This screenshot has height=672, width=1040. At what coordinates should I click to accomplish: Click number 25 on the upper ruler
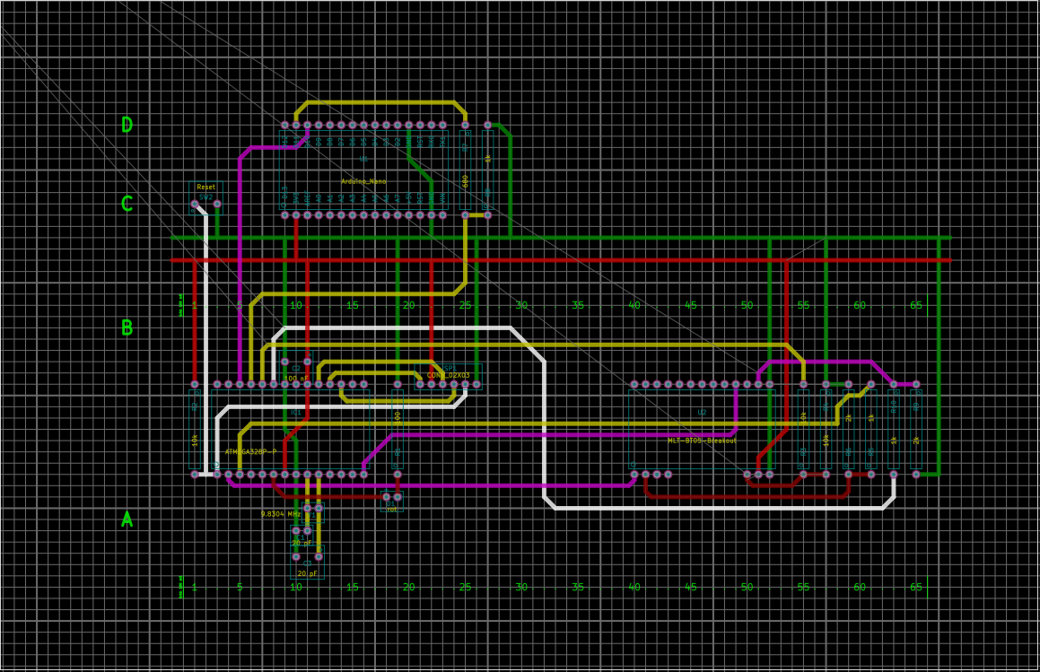point(465,305)
